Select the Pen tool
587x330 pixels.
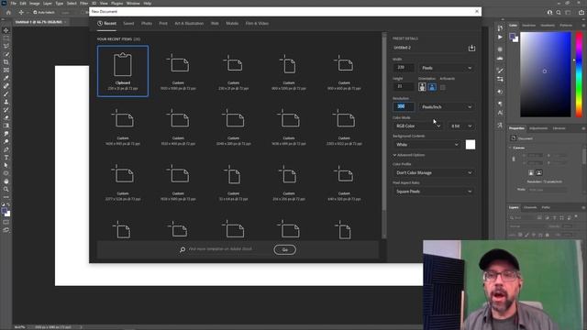[x=6, y=149]
